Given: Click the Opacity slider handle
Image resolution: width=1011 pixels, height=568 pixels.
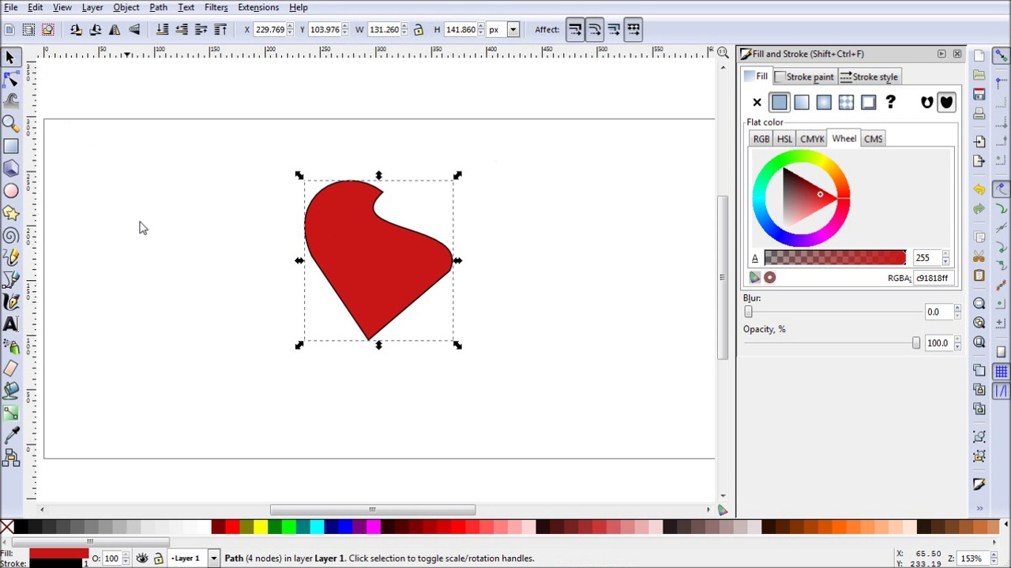Looking at the screenshot, I should click(x=915, y=343).
